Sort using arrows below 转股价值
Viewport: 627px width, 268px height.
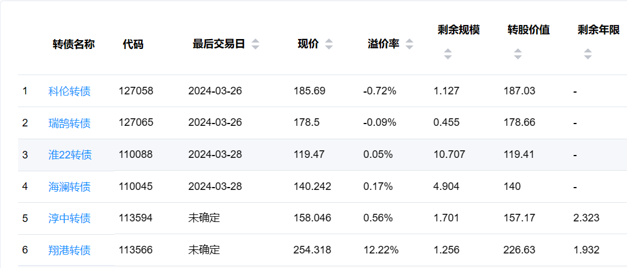click(517, 54)
